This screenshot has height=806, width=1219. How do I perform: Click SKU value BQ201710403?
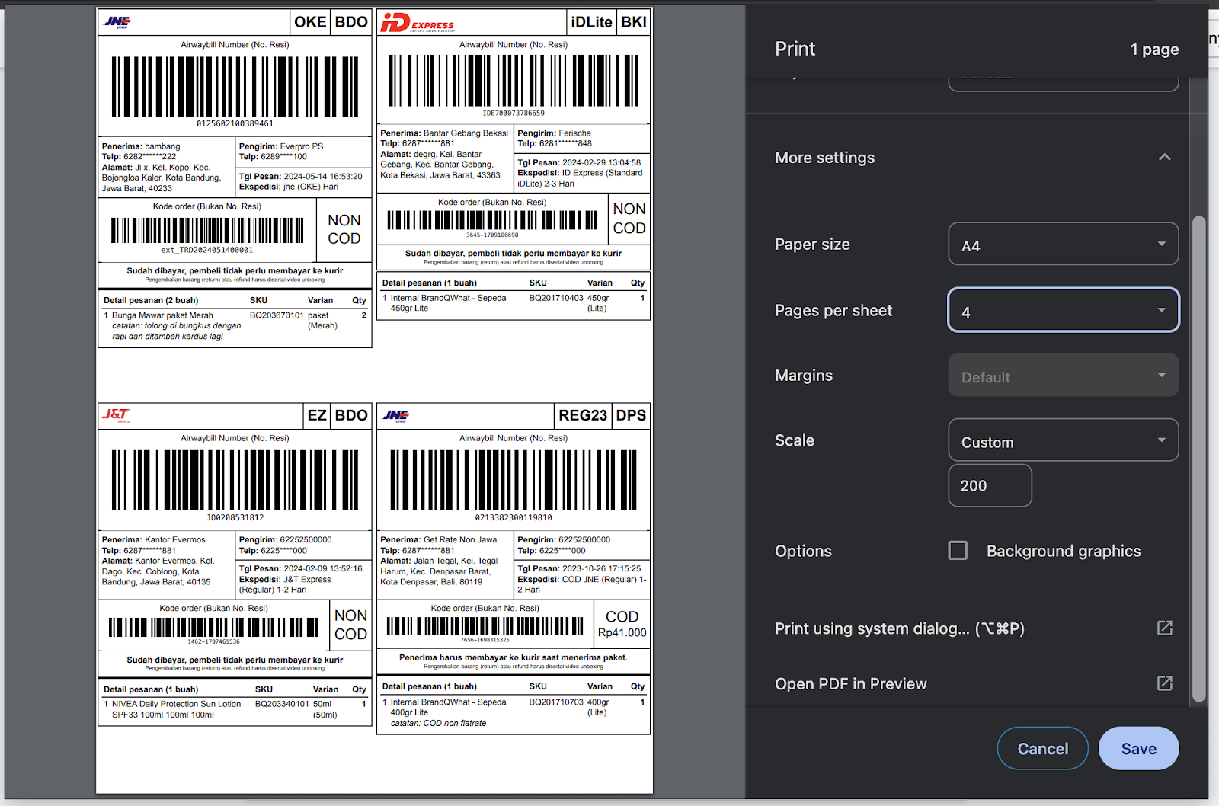click(556, 299)
